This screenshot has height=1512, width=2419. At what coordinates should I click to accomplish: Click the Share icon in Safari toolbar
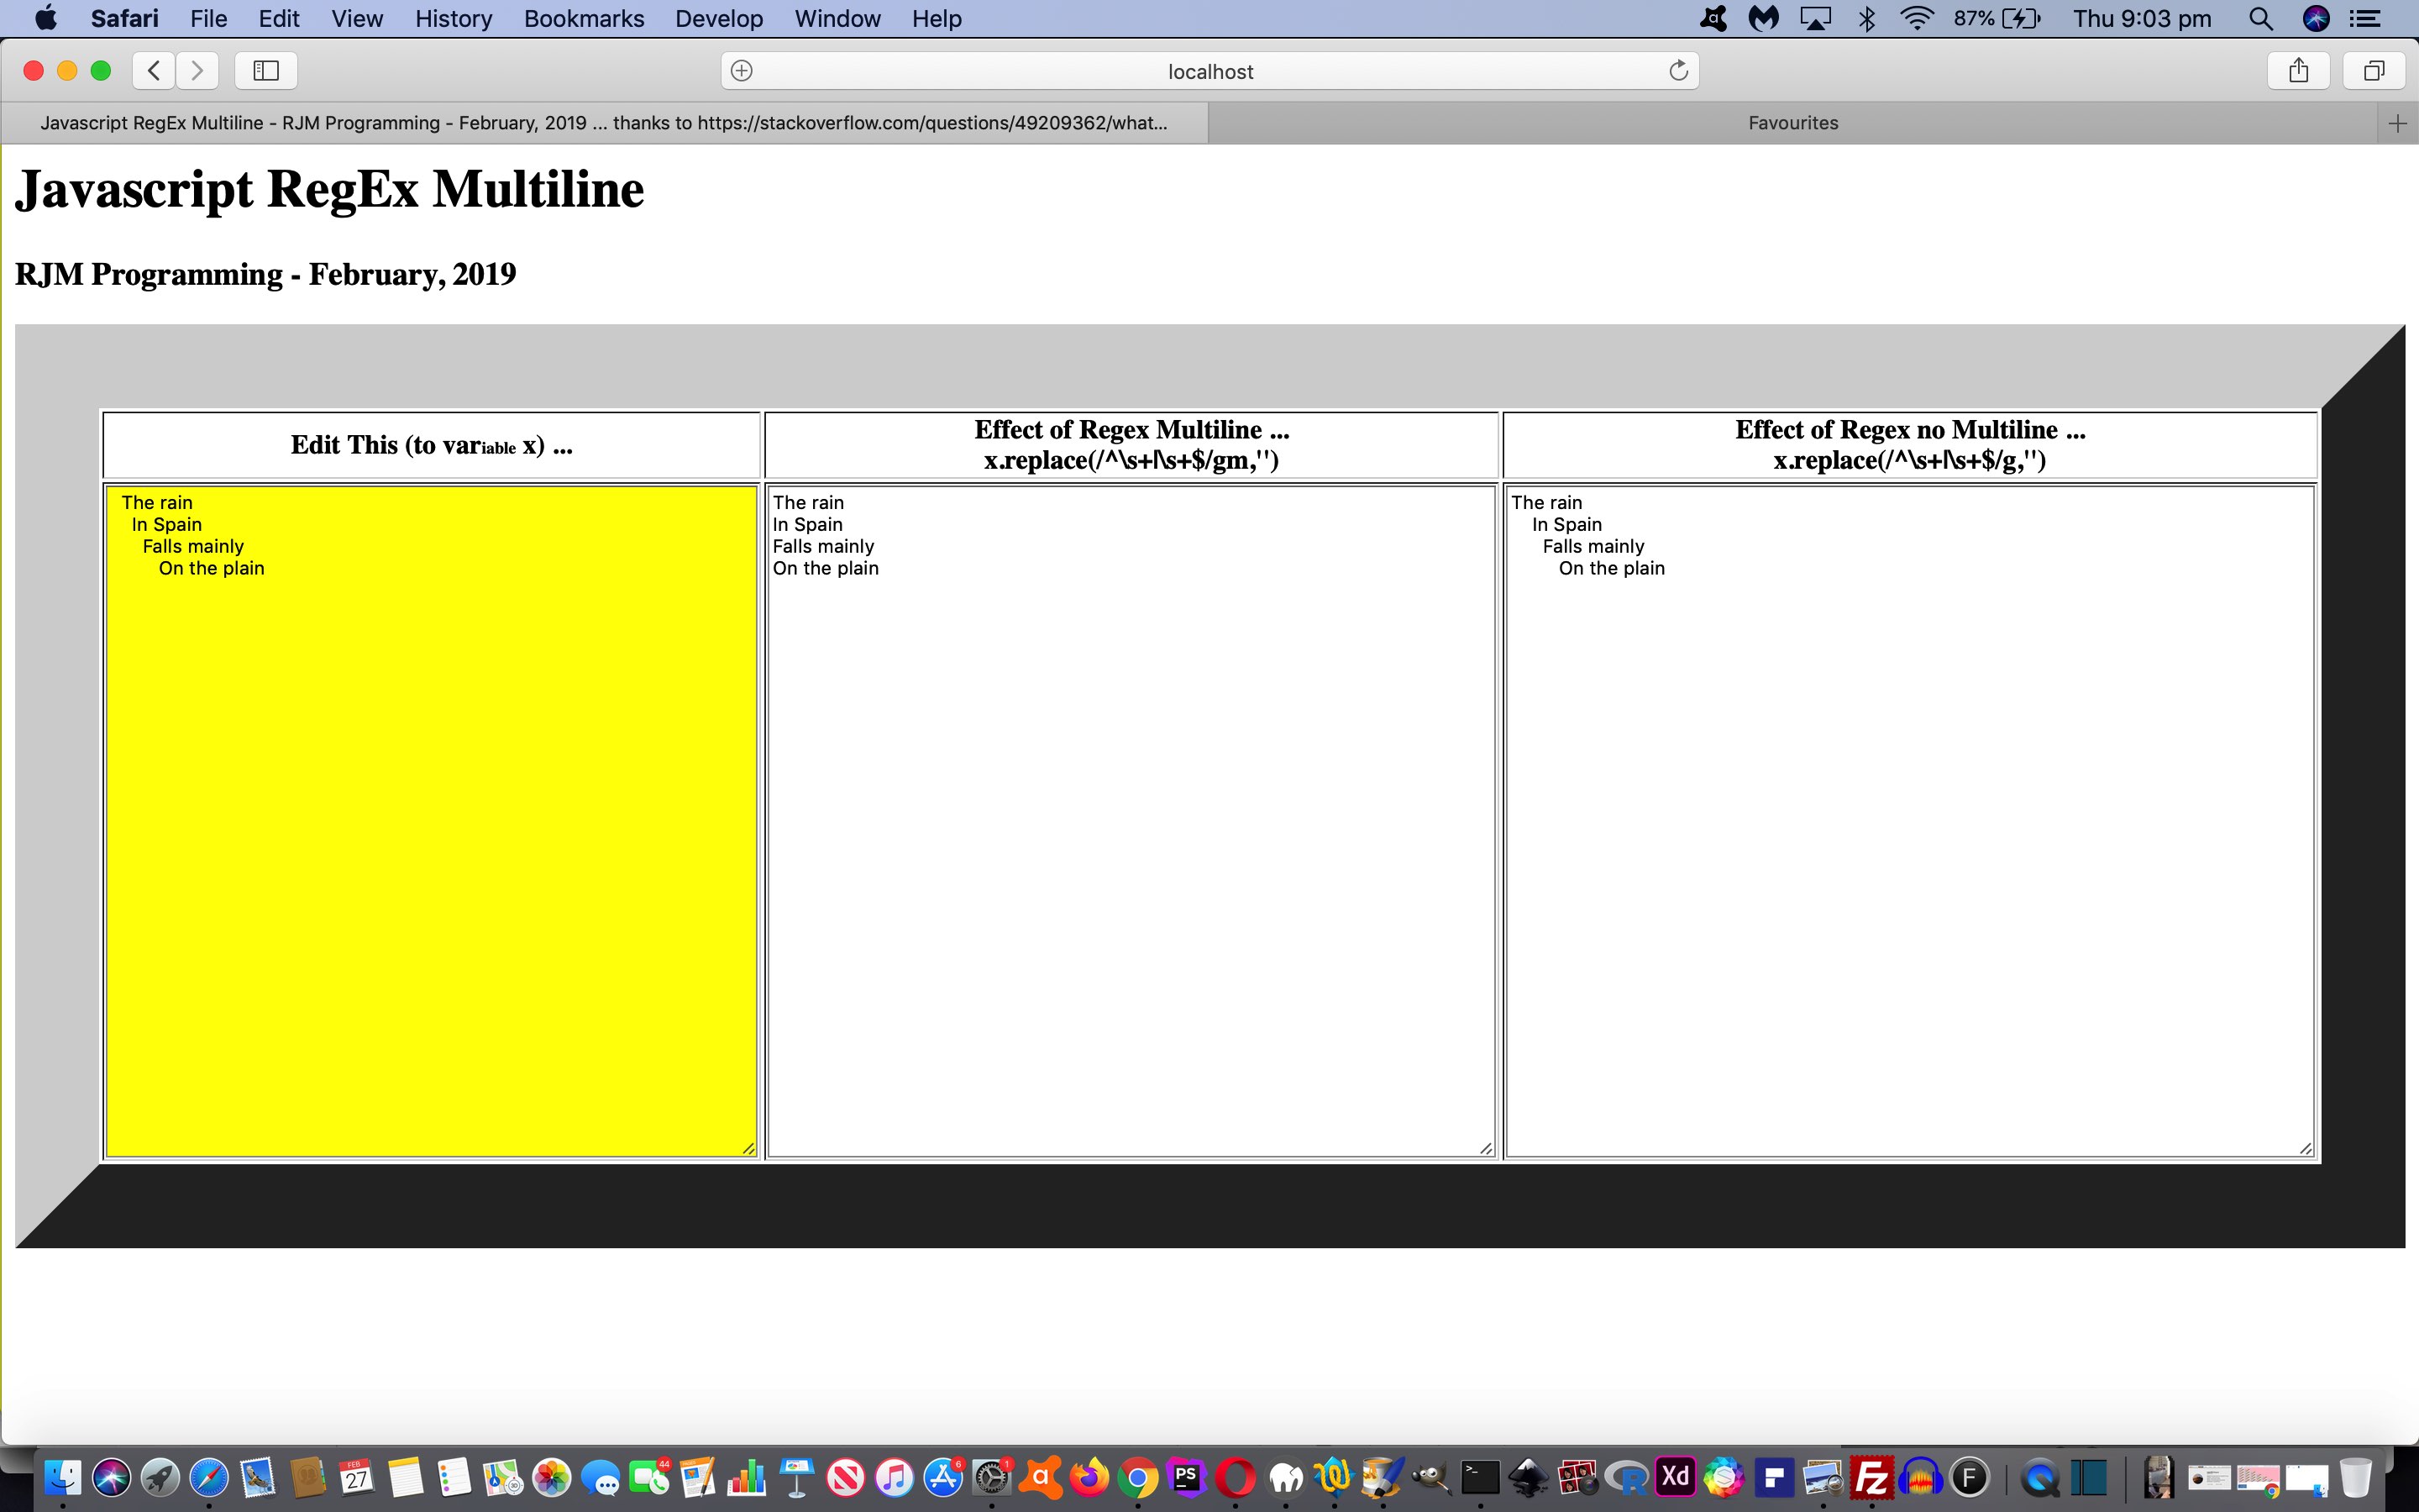(2298, 70)
